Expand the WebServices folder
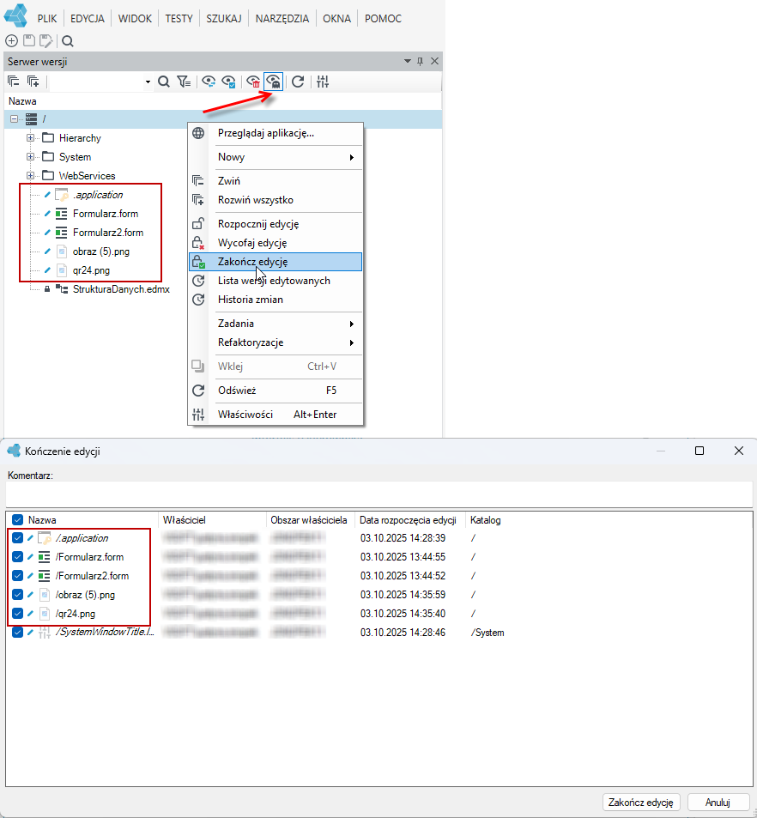This screenshot has width=757, height=818. click(x=30, y=175)
